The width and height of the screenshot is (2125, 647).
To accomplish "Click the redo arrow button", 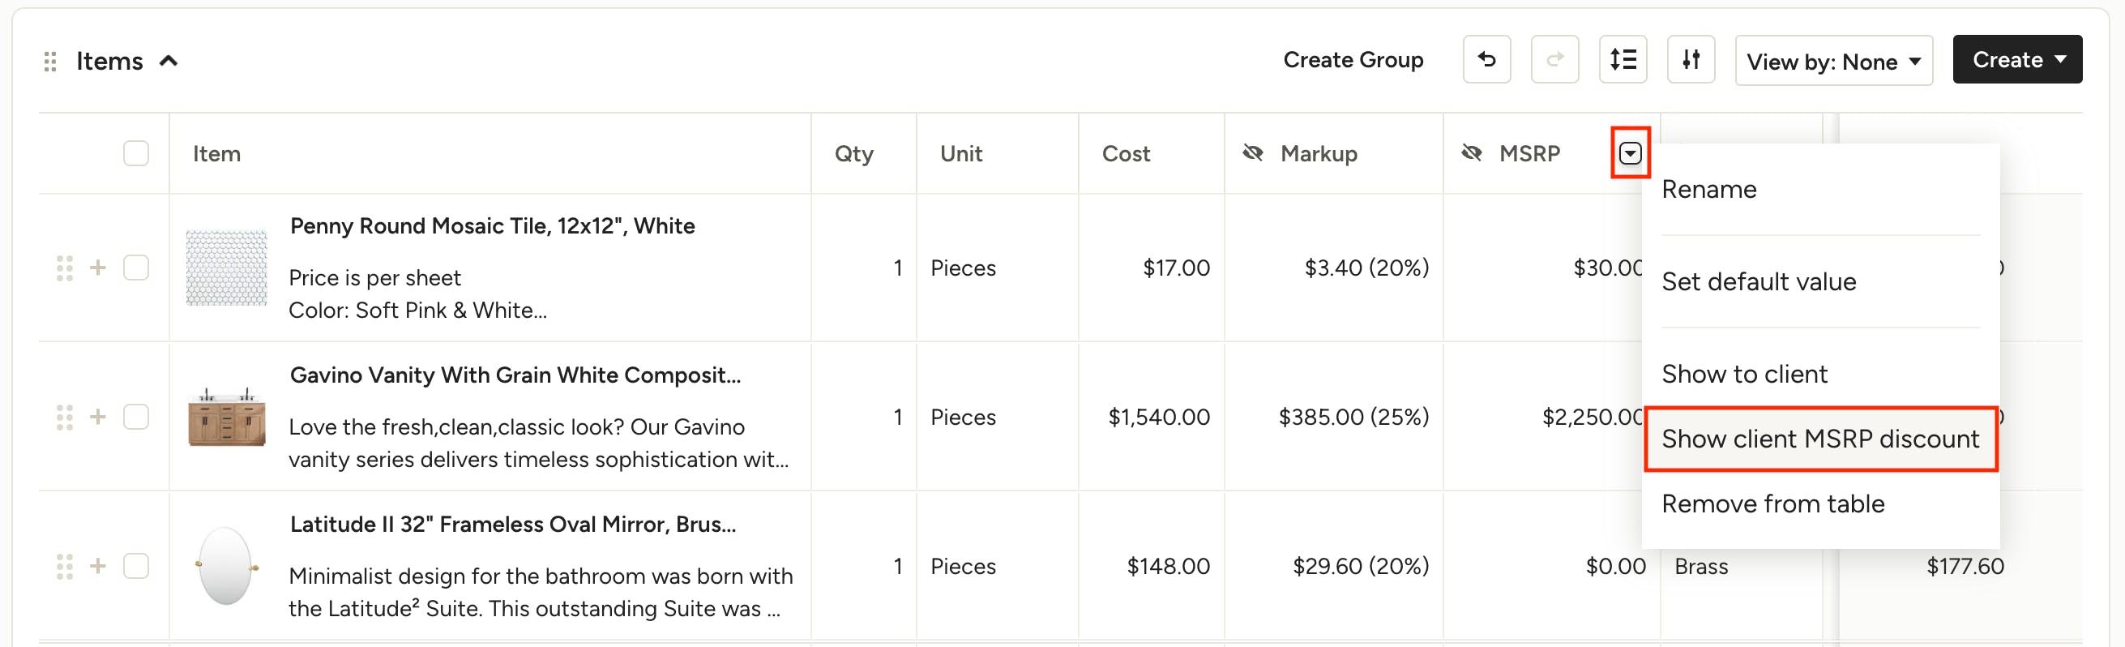I will tap(1554, 59).
